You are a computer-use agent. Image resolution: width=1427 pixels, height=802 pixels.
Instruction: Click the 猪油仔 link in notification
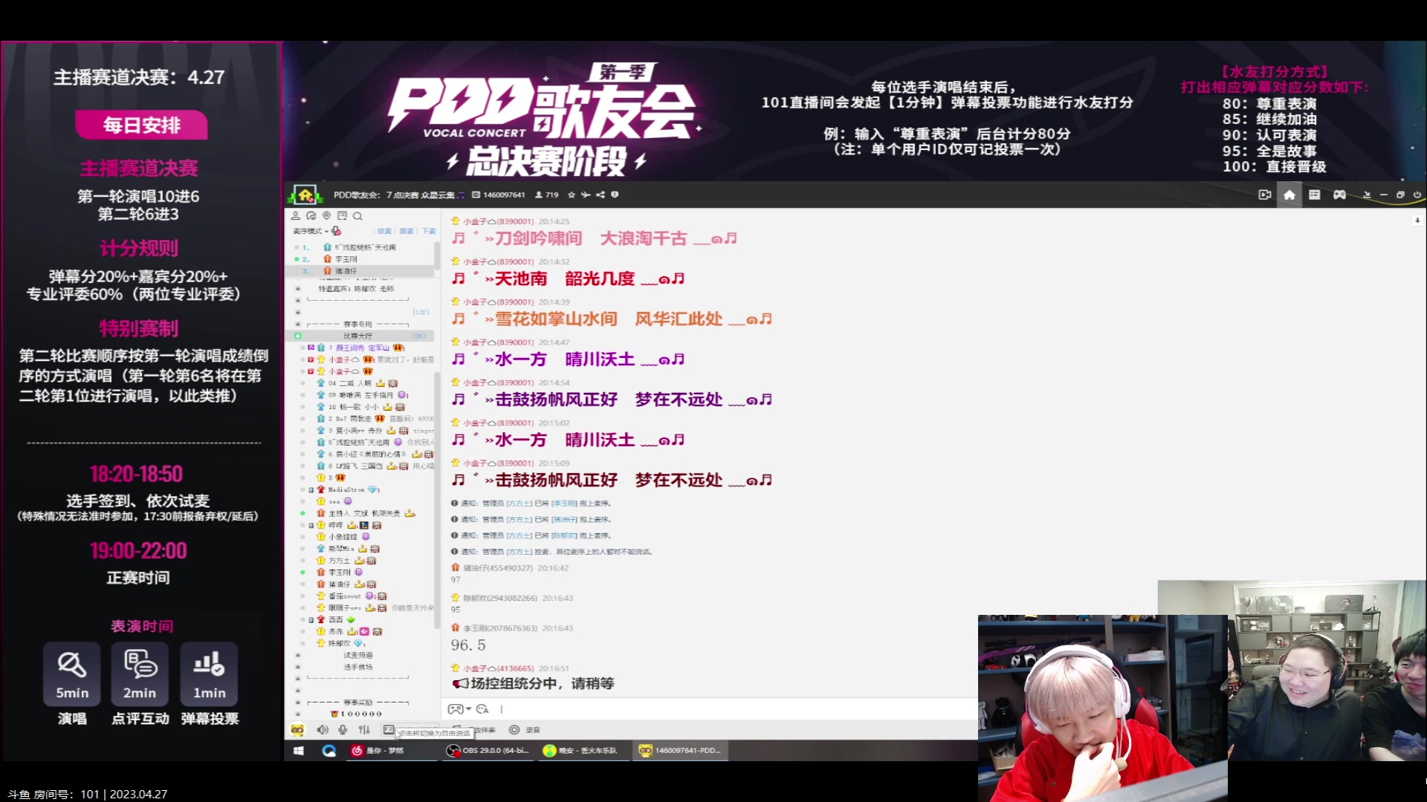564,520
